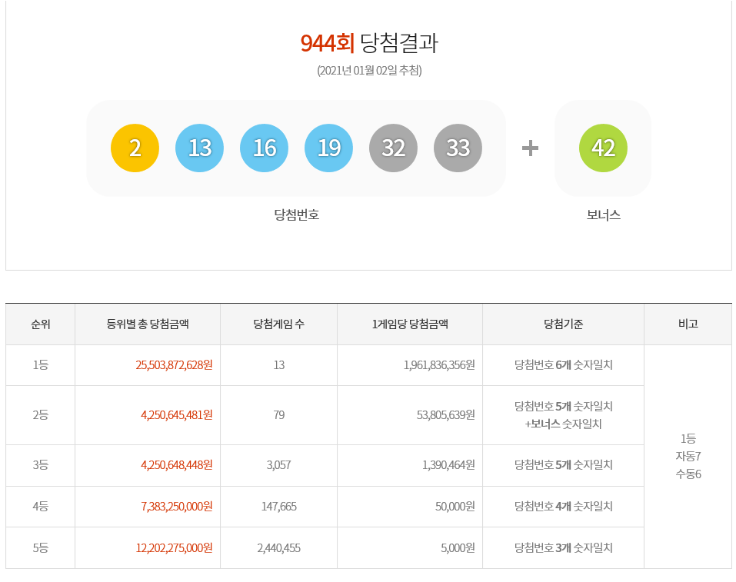Click the green bonus ball 42
The image size is (736, 582).
603,148
